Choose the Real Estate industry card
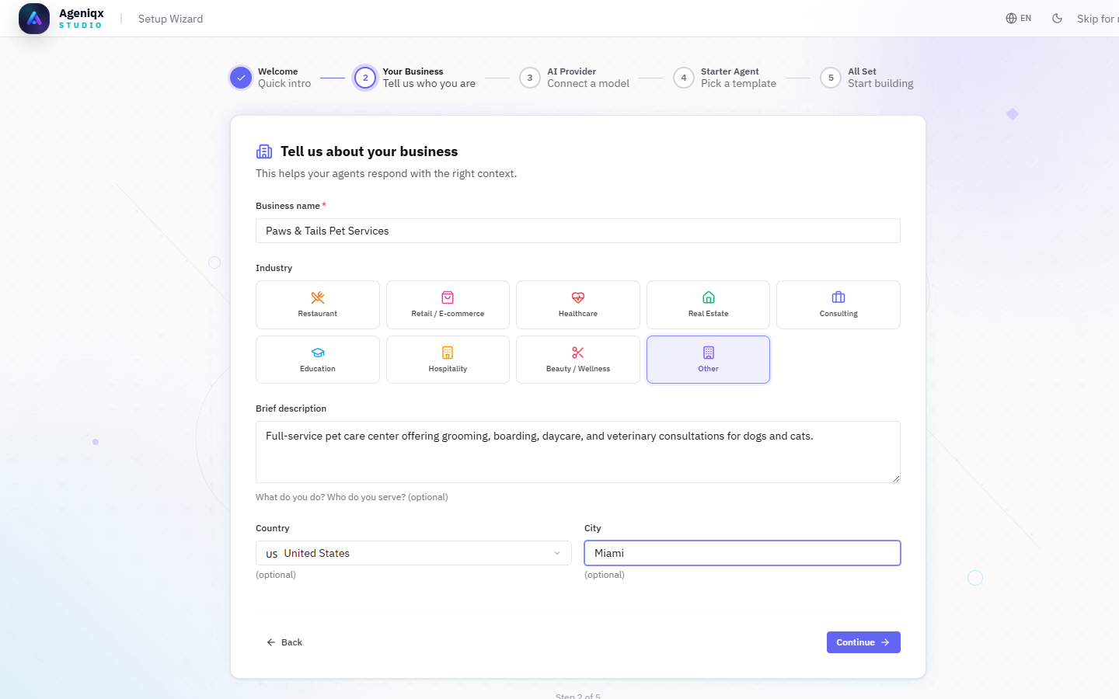The height and width of the screenshot is (699, 1119). (x=708, y=304)
